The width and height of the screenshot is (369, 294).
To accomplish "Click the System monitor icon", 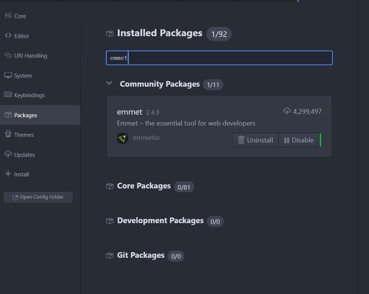I will pyautogui.click(x=8, y=75).
